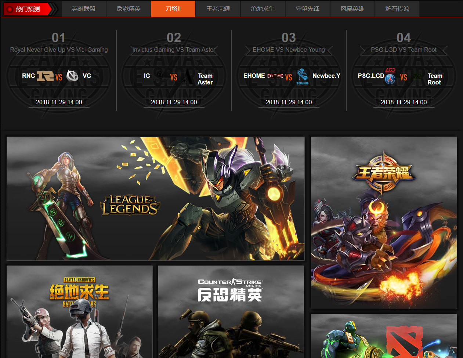
Task: Click the EHOME team logo
Action: [x=275, y=76]
